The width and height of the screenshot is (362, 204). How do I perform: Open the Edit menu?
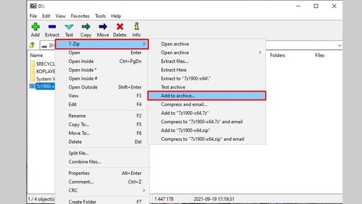tap(46, 16)
